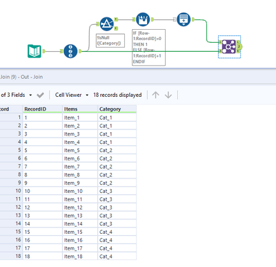Screen dimensions: 276x267
Task: Select the purple Join tool icon
Action: [x=229, y=47]
